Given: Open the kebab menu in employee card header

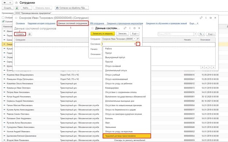Looking at the screenshot, I should tap(206, 18).
